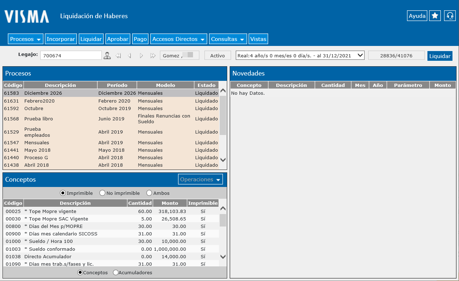The image size is (459, 281).
Task: Select the Imprimible radio button
Action: click(63, 193)
